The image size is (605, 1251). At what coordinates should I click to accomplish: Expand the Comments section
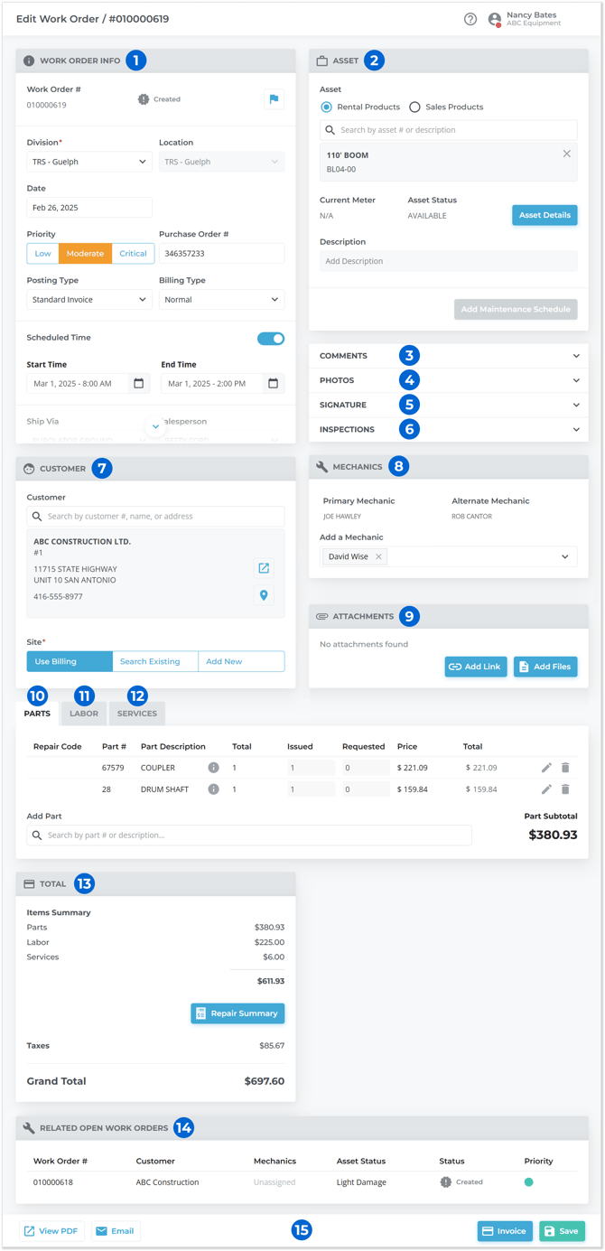448,356
